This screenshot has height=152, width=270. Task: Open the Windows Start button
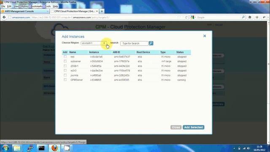point(5,148)
